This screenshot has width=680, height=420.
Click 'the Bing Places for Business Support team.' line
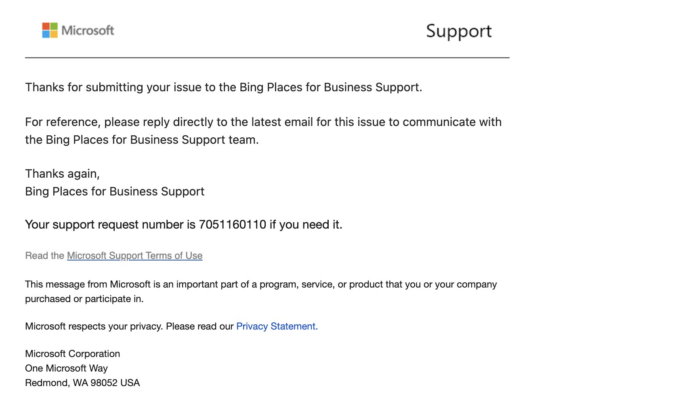(x=142, y=140)
